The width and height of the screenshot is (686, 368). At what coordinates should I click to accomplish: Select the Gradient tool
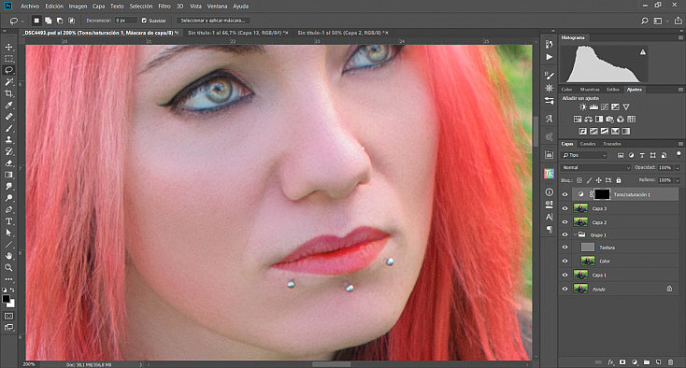8,175
